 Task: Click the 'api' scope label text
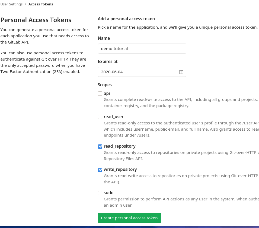[x=107, y=94]
